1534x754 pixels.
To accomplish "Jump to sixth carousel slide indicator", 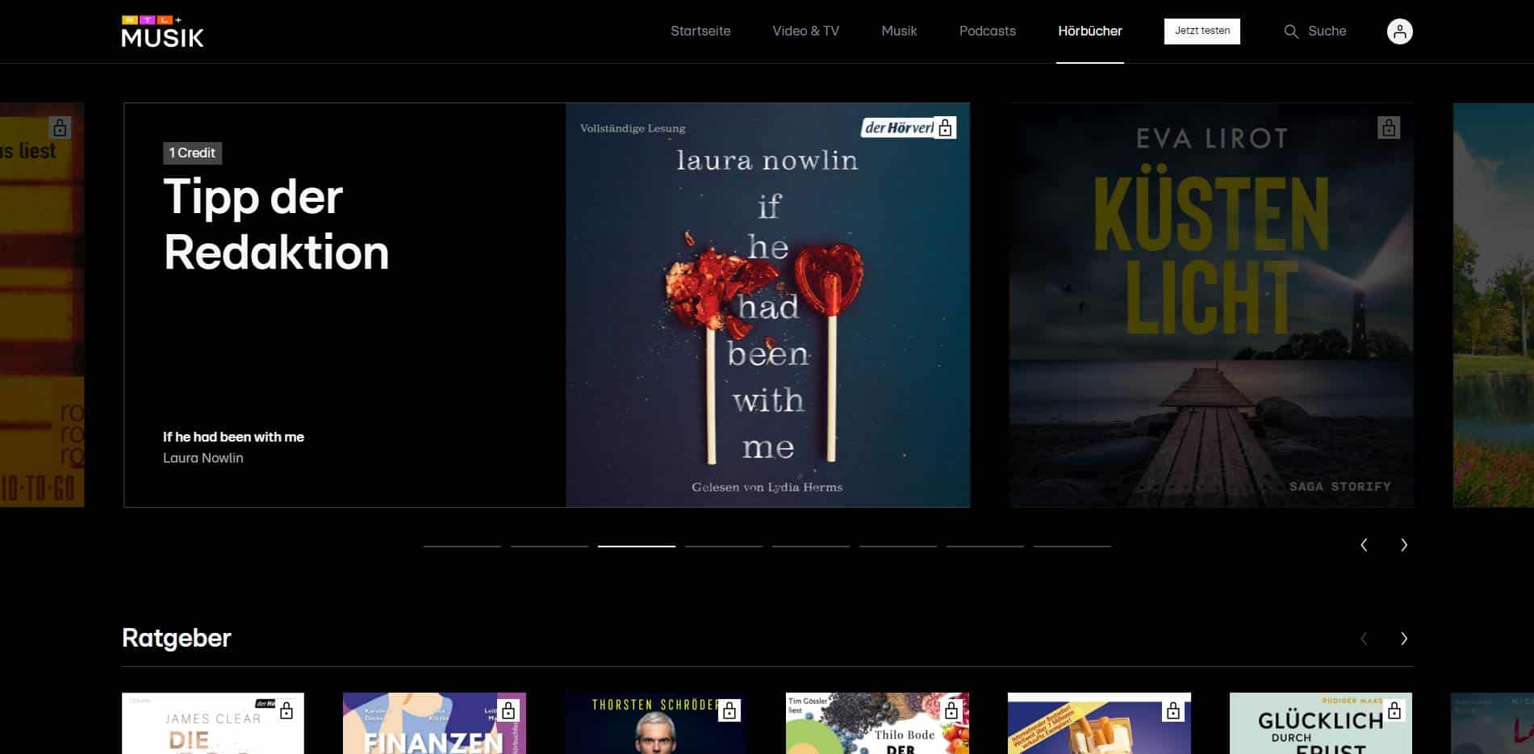I will pos(898,547).
